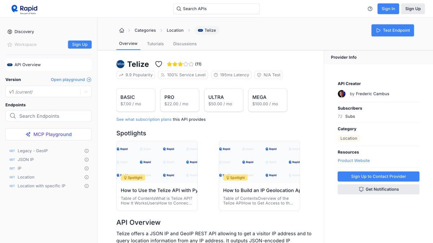
Task: Click the 72 Subs subscriber count
Action: [346, 116]
